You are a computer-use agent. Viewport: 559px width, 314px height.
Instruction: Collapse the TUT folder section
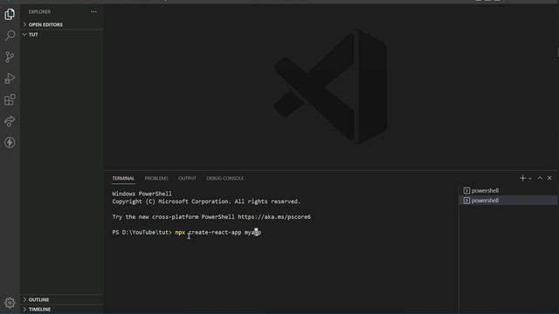tap(62, 35)
